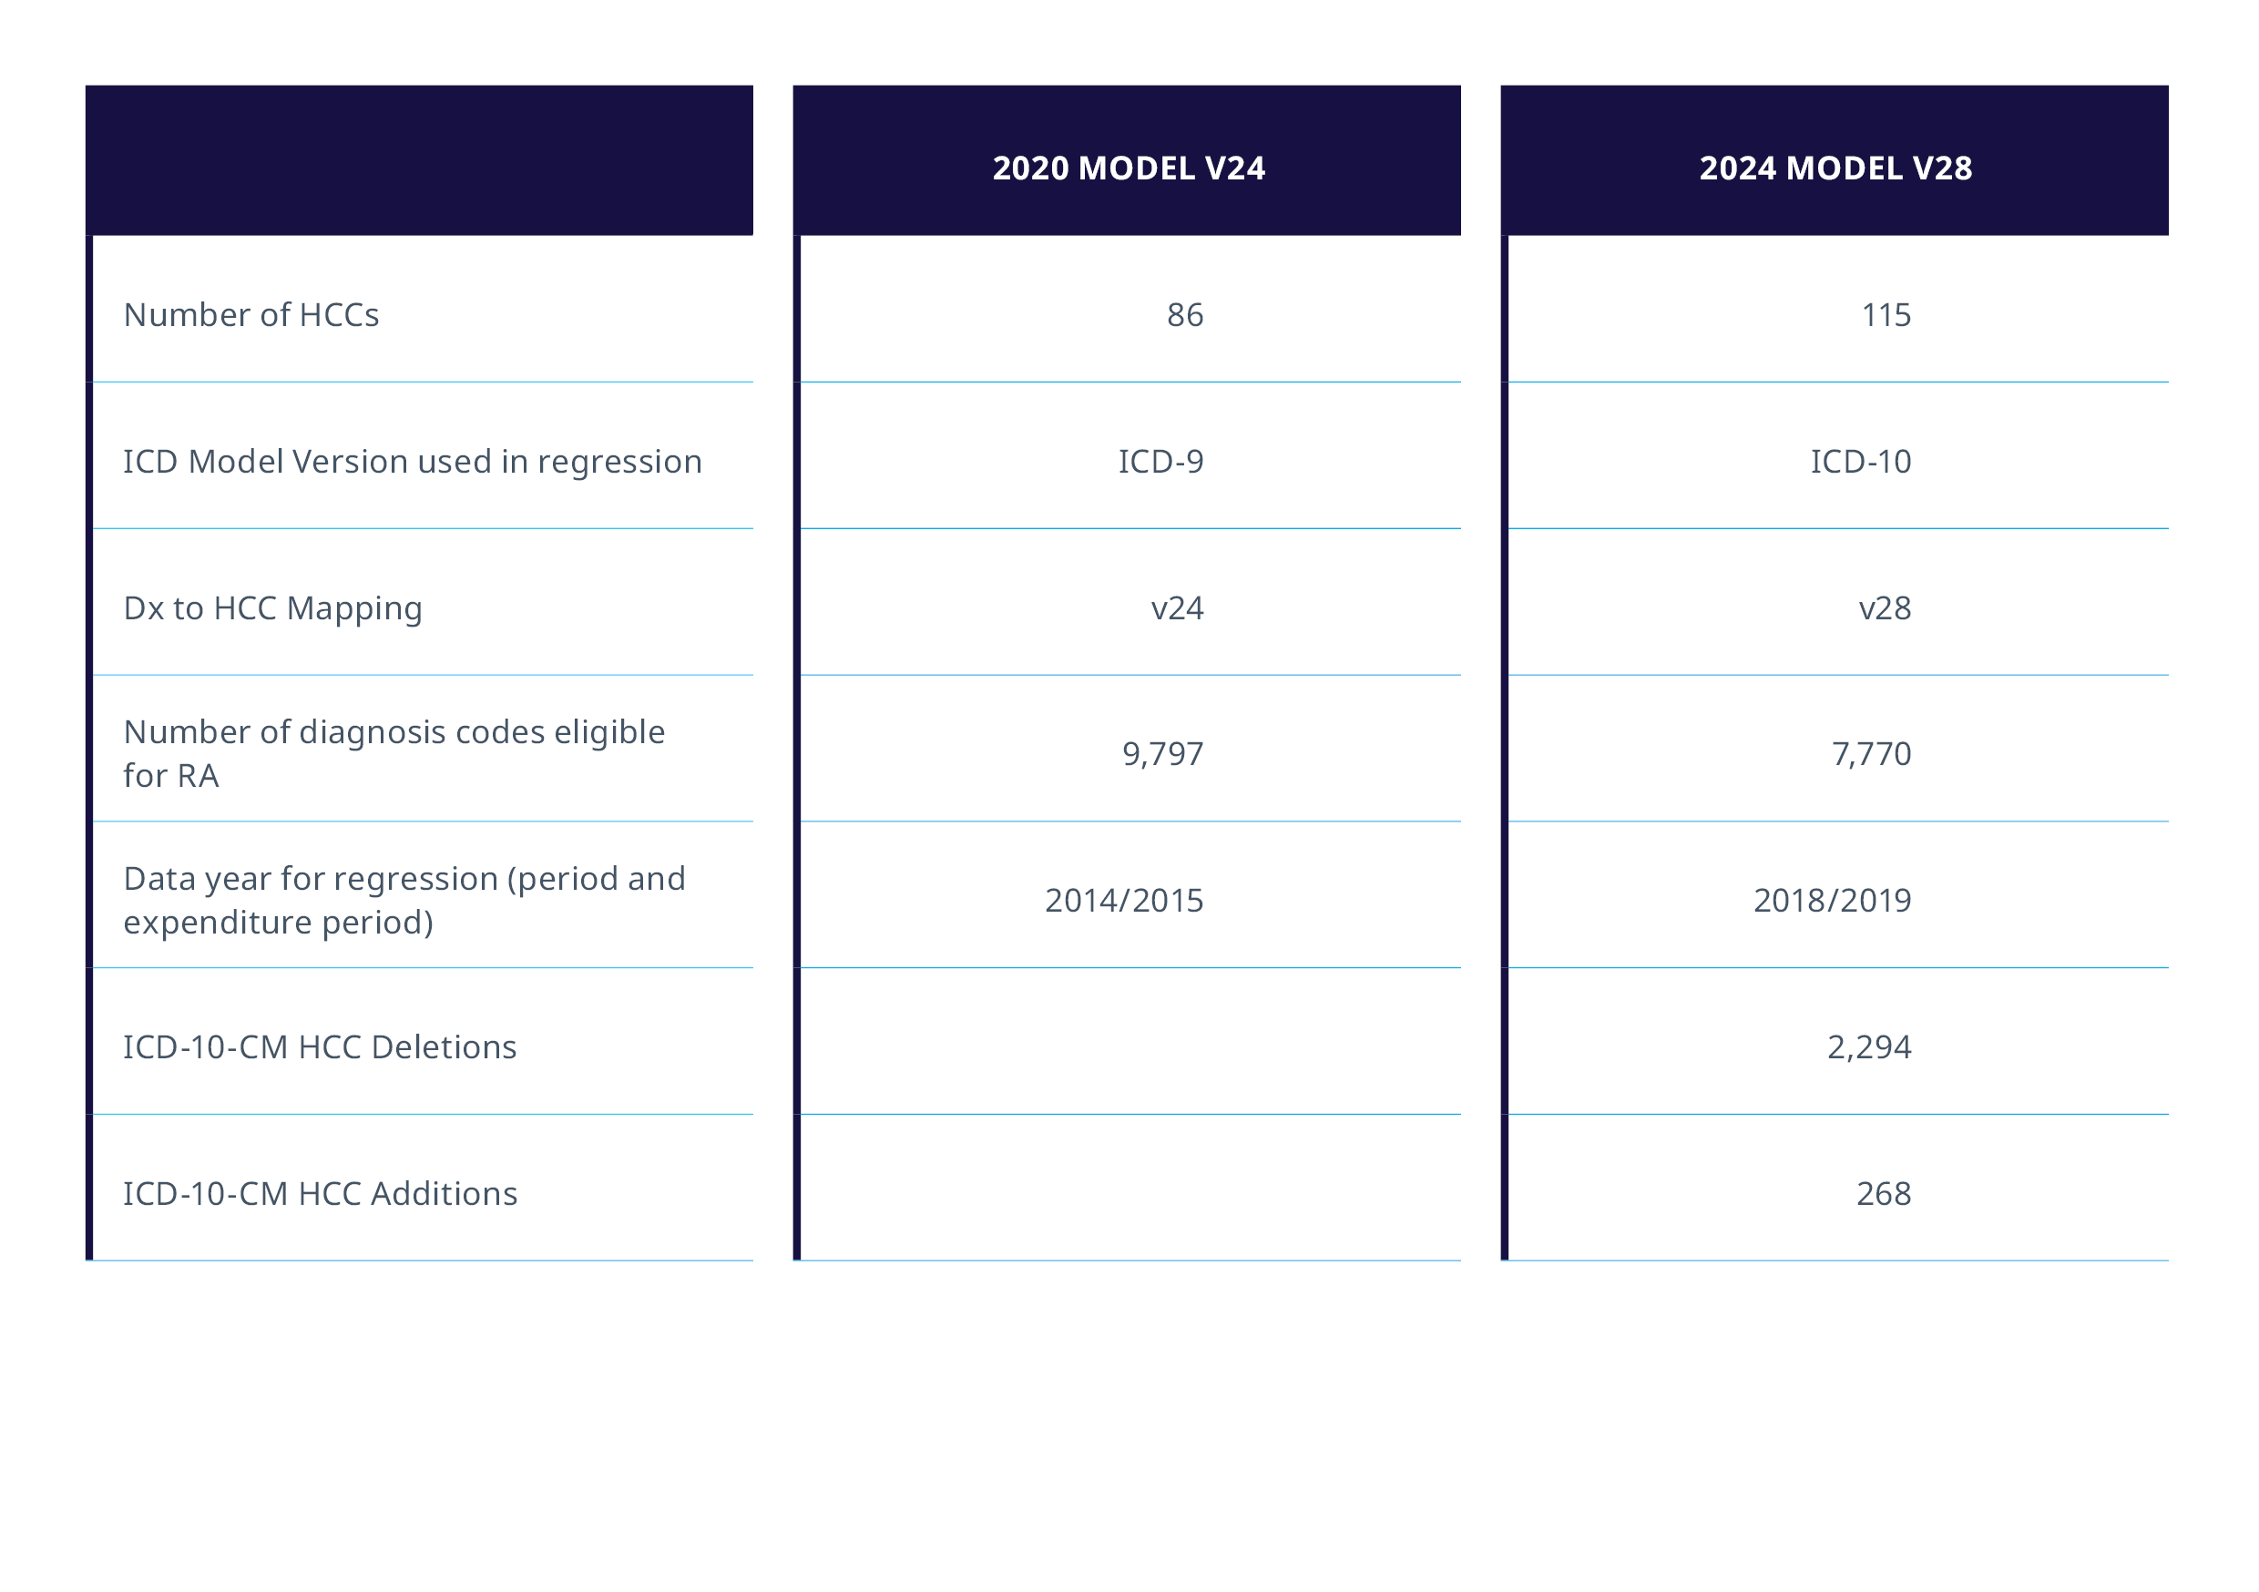
Task: Click the 9,797 diagnosis codes value
Action: 1162,754
